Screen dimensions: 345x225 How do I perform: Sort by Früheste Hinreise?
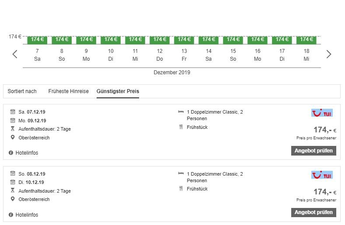(x=68, y=91)
